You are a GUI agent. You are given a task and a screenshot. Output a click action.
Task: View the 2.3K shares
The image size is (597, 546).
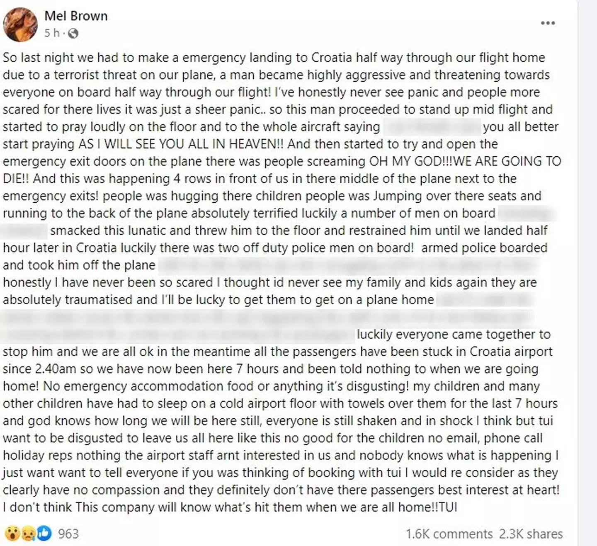[531, 534]
